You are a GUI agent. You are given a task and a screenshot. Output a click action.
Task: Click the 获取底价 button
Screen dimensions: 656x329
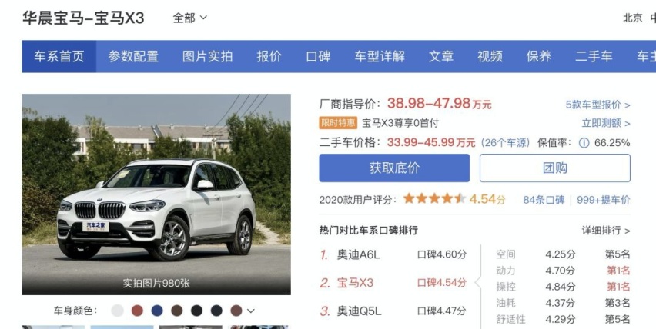[x=394, y=168]
